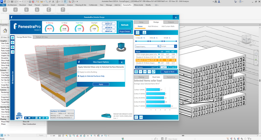Click the Forma Connect ribbon icon

(49, 10)
